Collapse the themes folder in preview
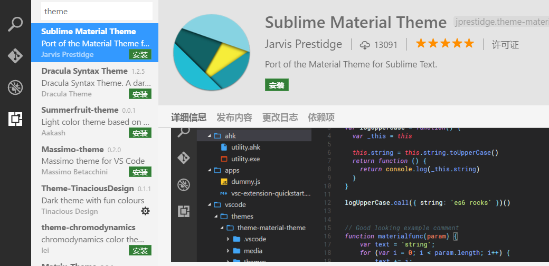 click(216, 216)
